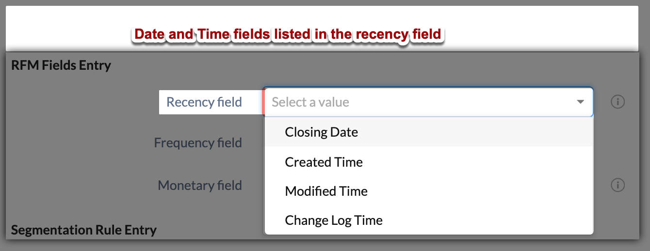Click the RFM Fields Entry heading
Viewport: 650px width, 251px height.
pos(61,65)
